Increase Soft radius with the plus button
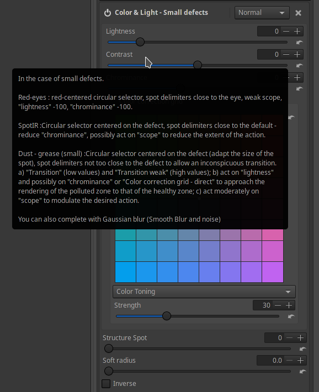Viewport: 319px width, 392px height. click(x=300, y=361)
